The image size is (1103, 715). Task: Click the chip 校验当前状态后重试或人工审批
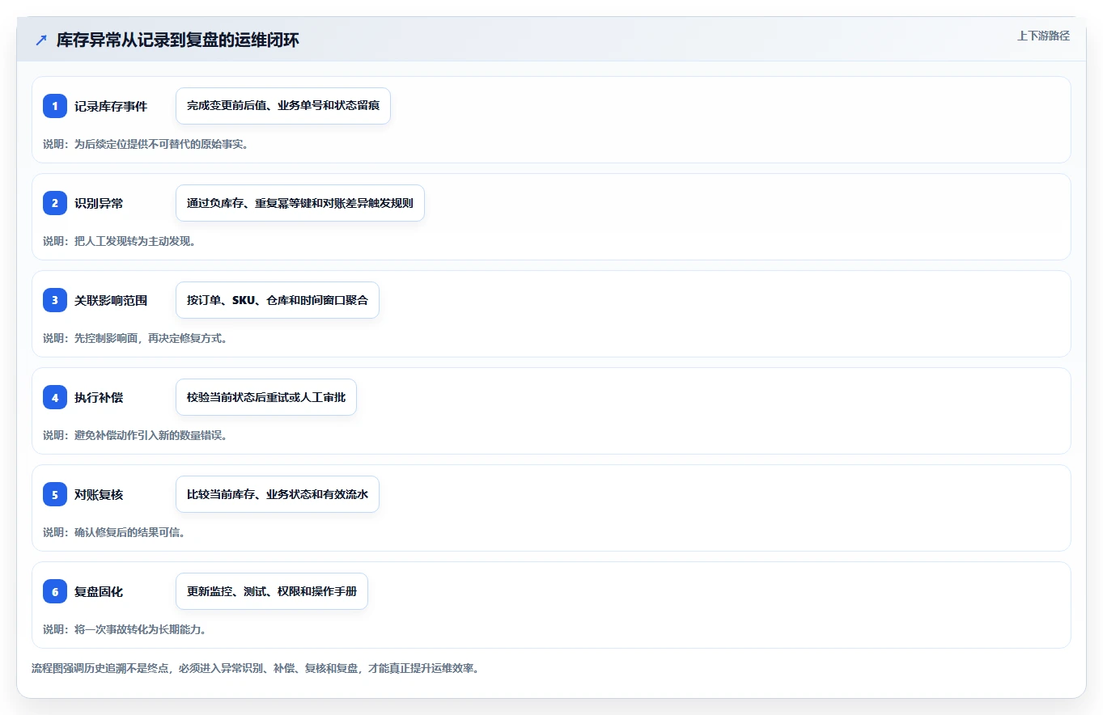[266, 397]
